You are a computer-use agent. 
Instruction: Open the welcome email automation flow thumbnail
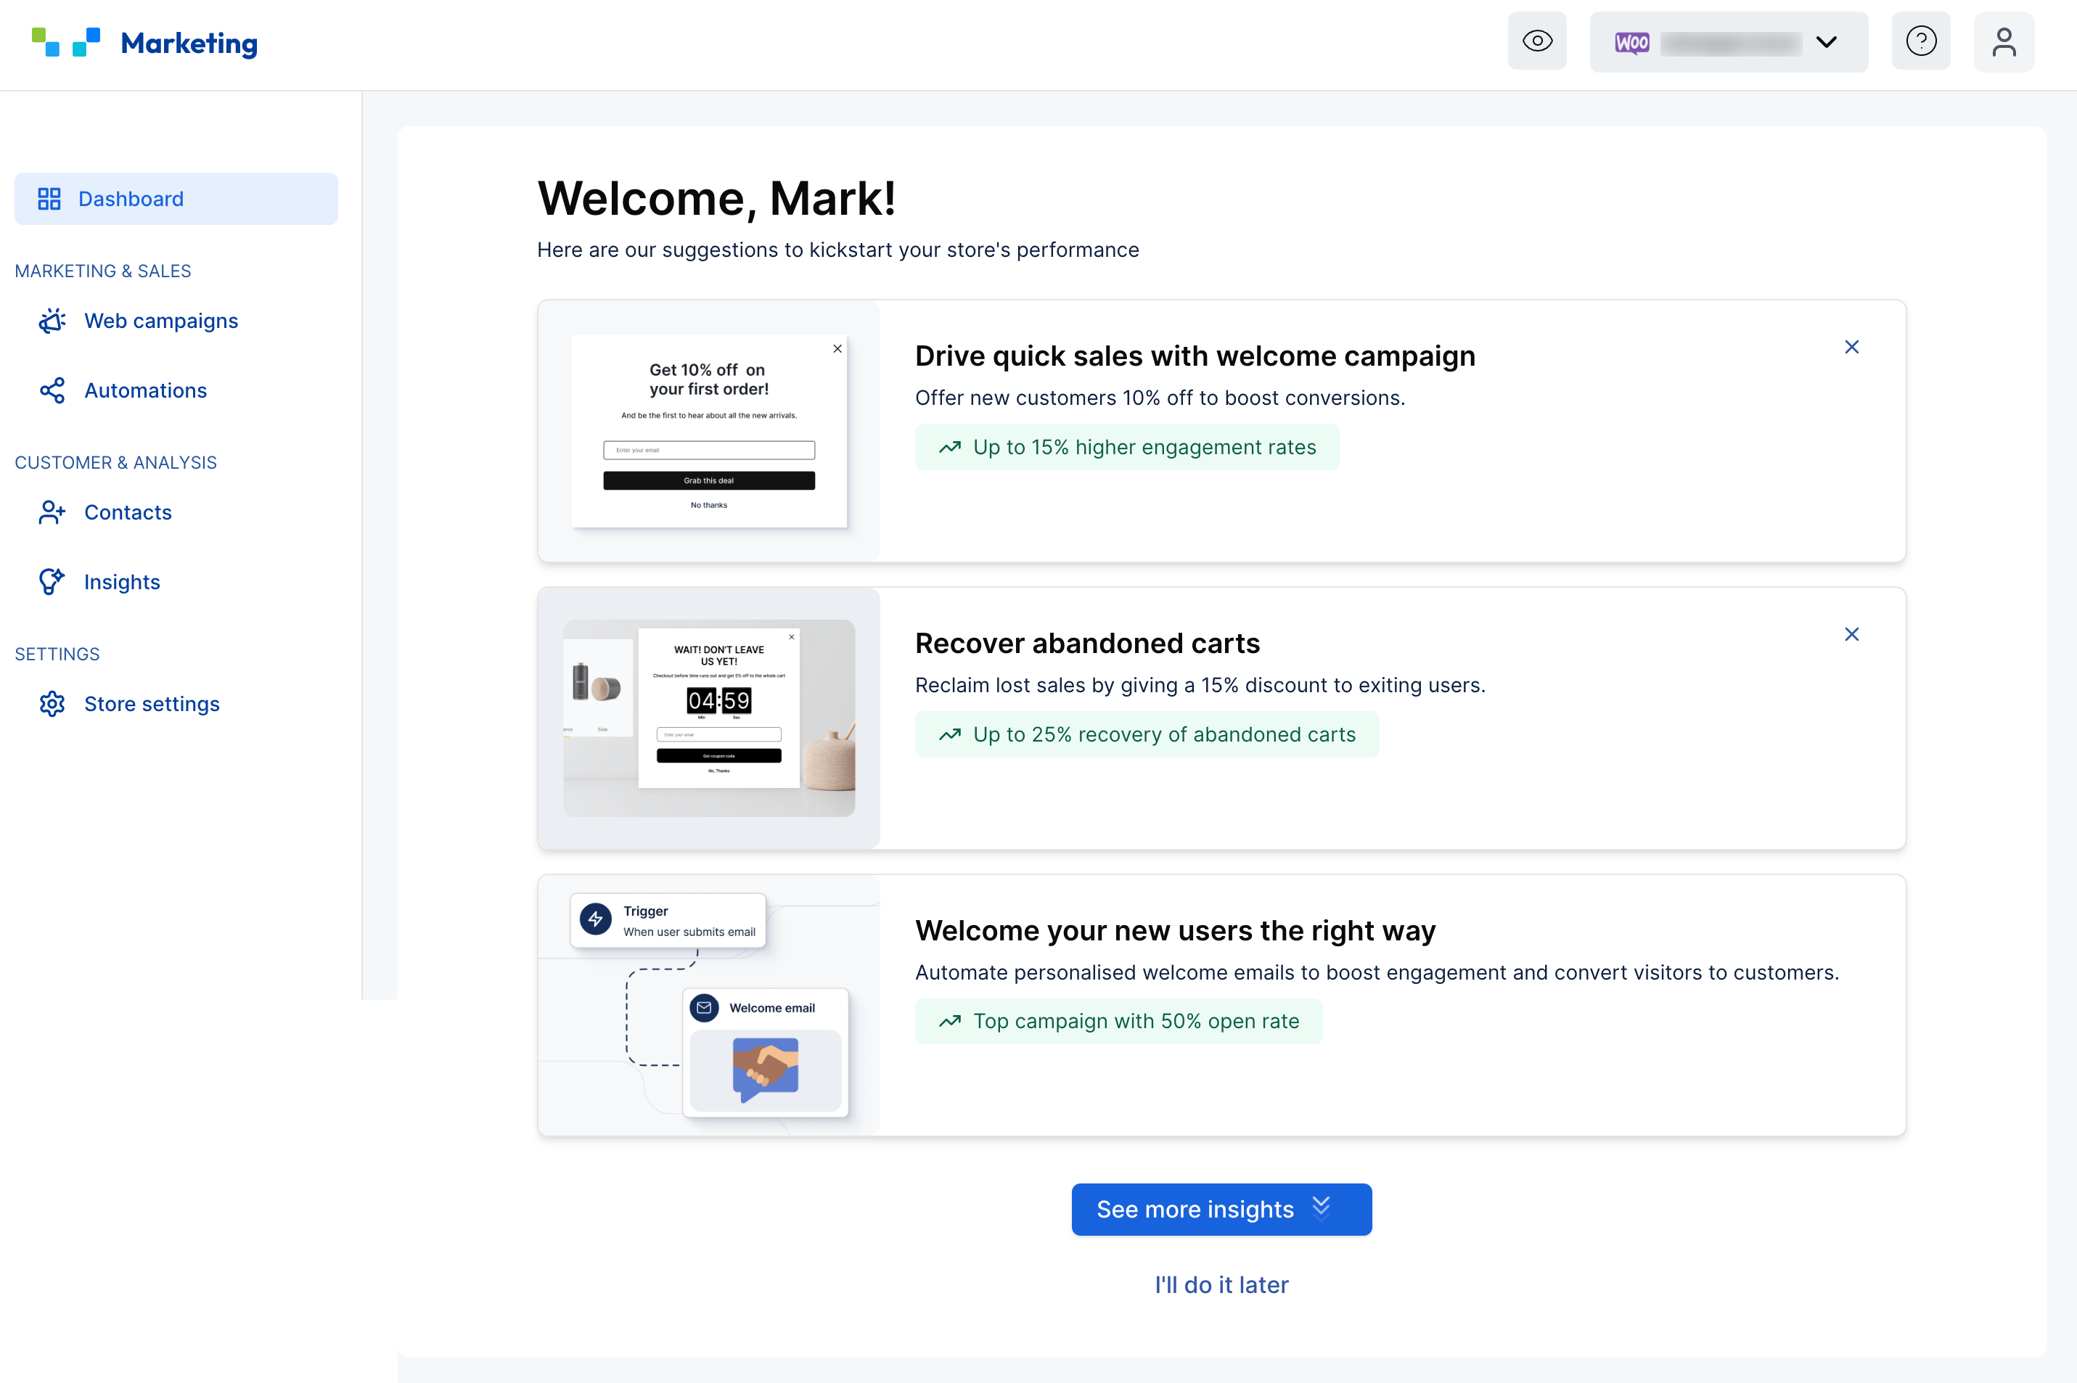click(x=709, y=1005)
